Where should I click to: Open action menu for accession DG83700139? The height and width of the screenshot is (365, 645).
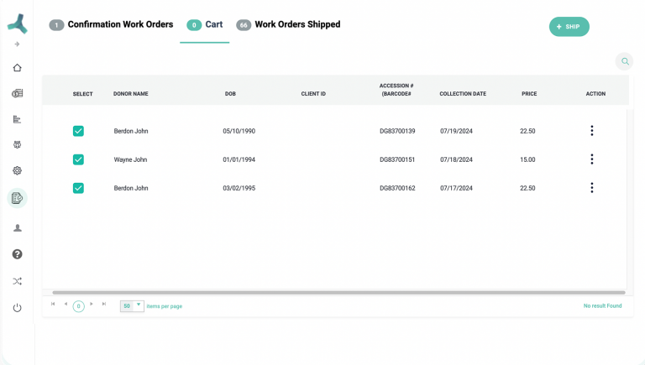click(591, 131)
